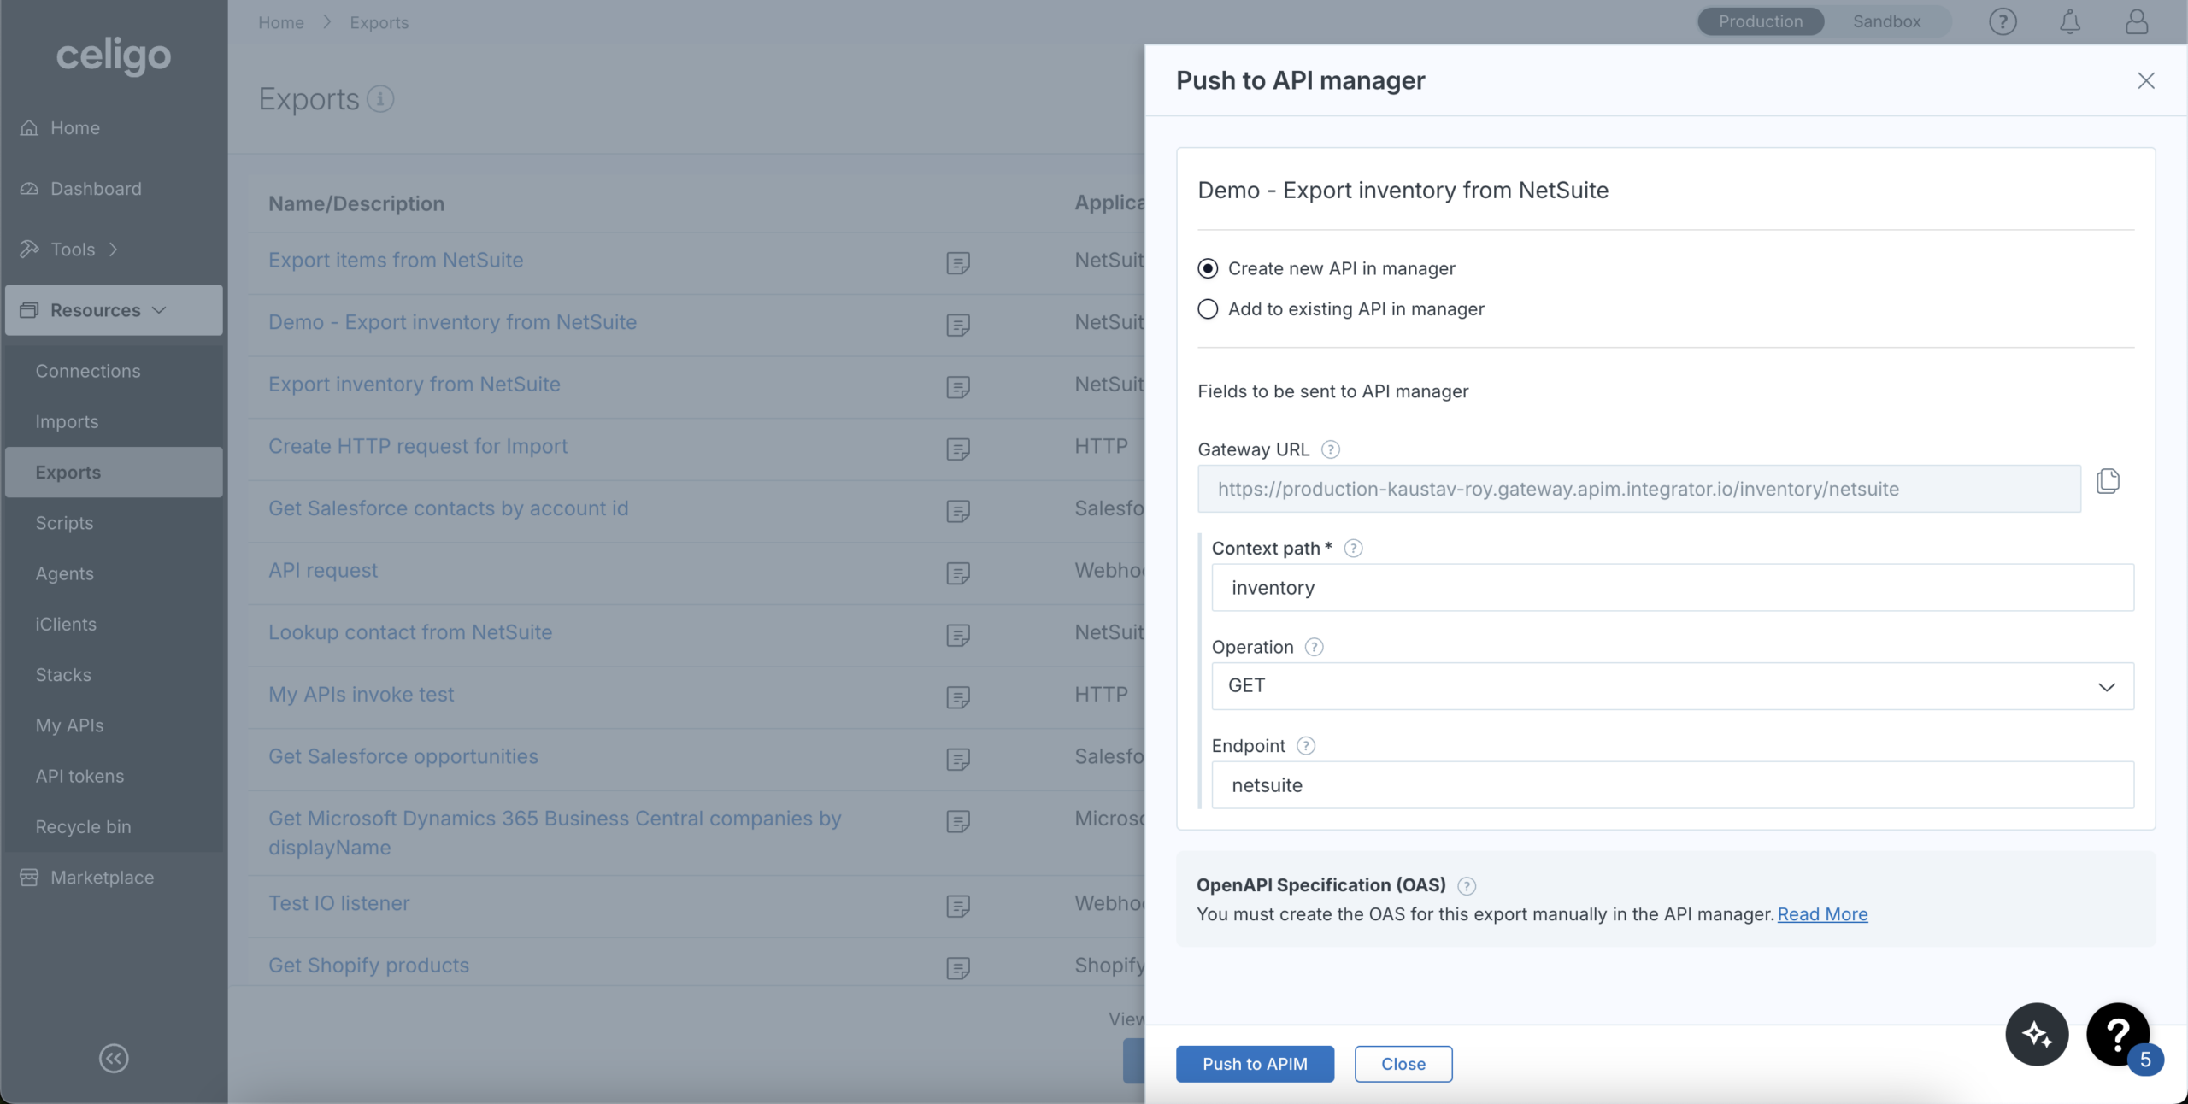Image resolution: width=2188 pixels, height=1104 pixels.
Task: Follow the Read More link
Action: [x=1822, y=914]
